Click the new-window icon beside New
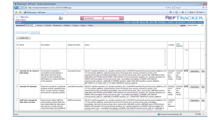The image size is (218, 120). [x=137, y=22]
